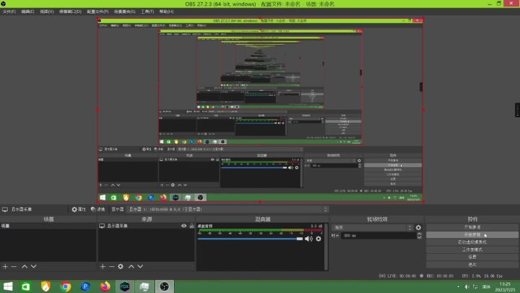
Task: Move source down with down arrow
Action: point(140,266)
